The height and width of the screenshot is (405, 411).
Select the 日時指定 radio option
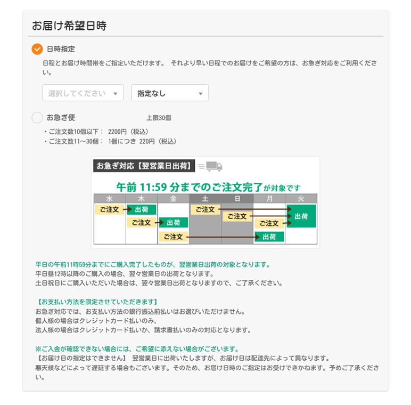tap(37, 49)
